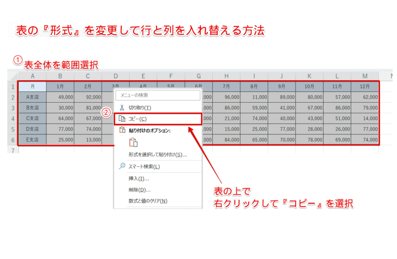Click the cell with value 89,000
This screenshot has width=397, height=259.
[x=282, y=97]
